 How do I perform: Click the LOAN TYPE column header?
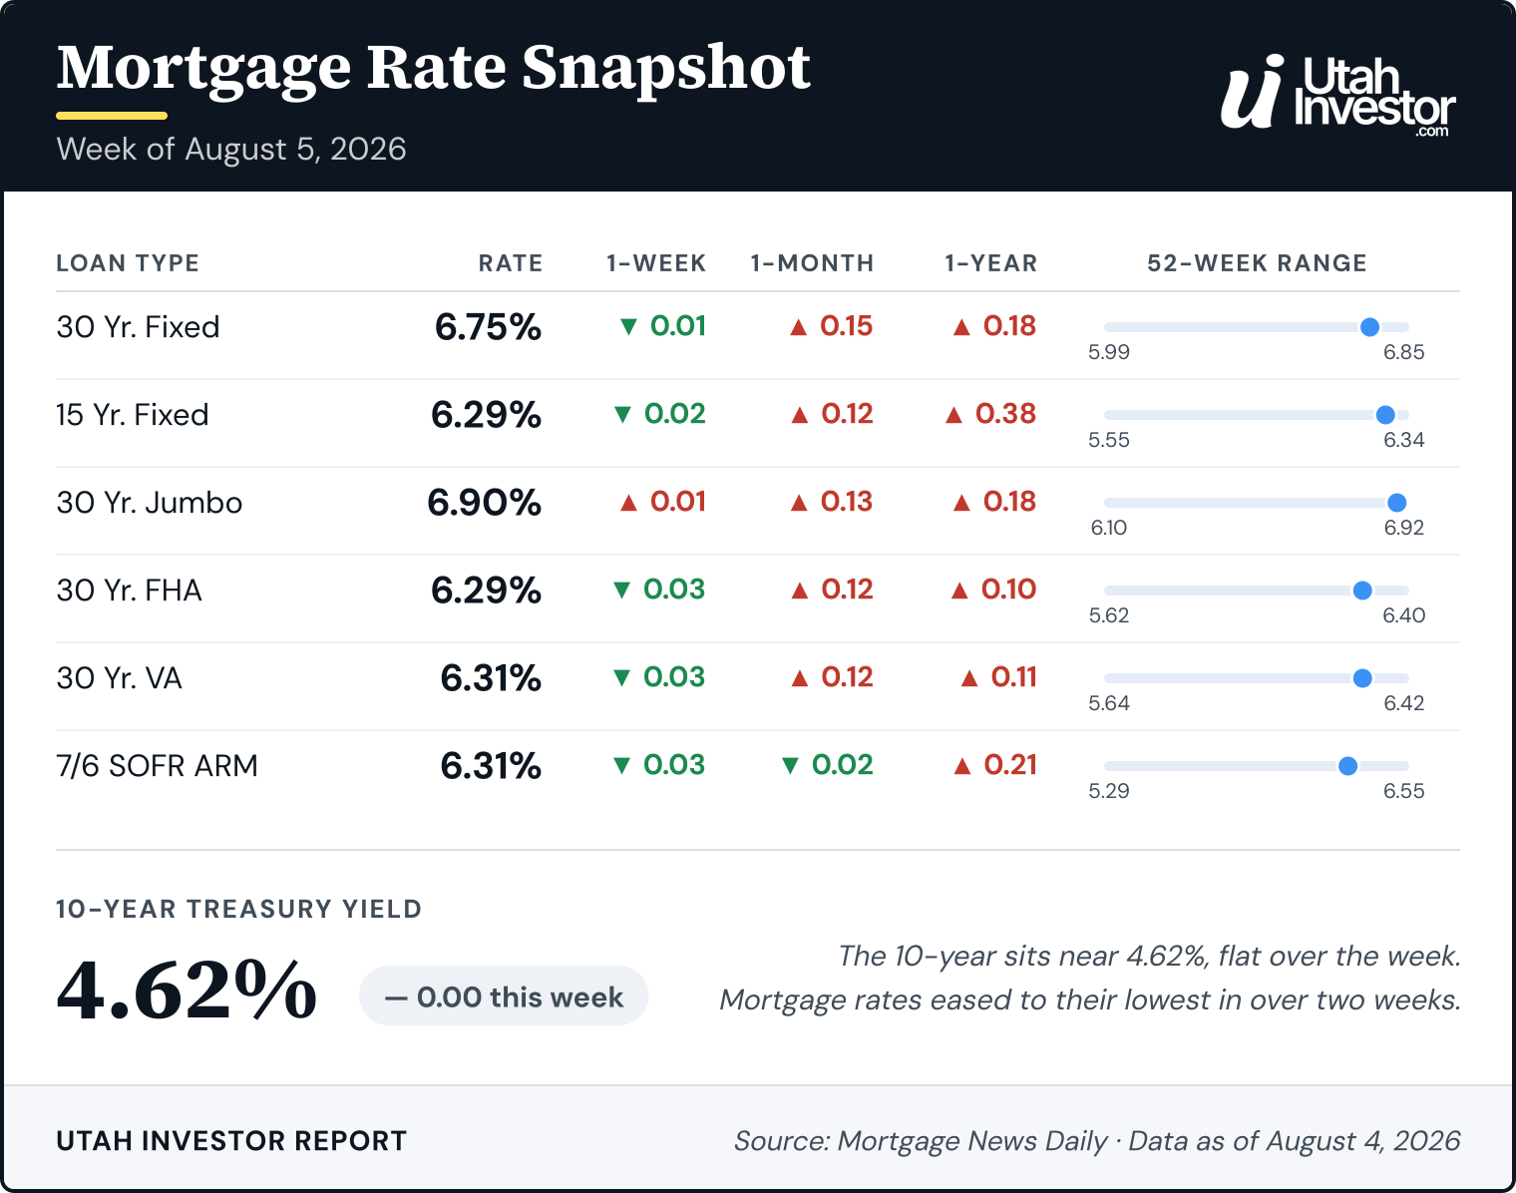pyautogui.click(x=128, y=263)
